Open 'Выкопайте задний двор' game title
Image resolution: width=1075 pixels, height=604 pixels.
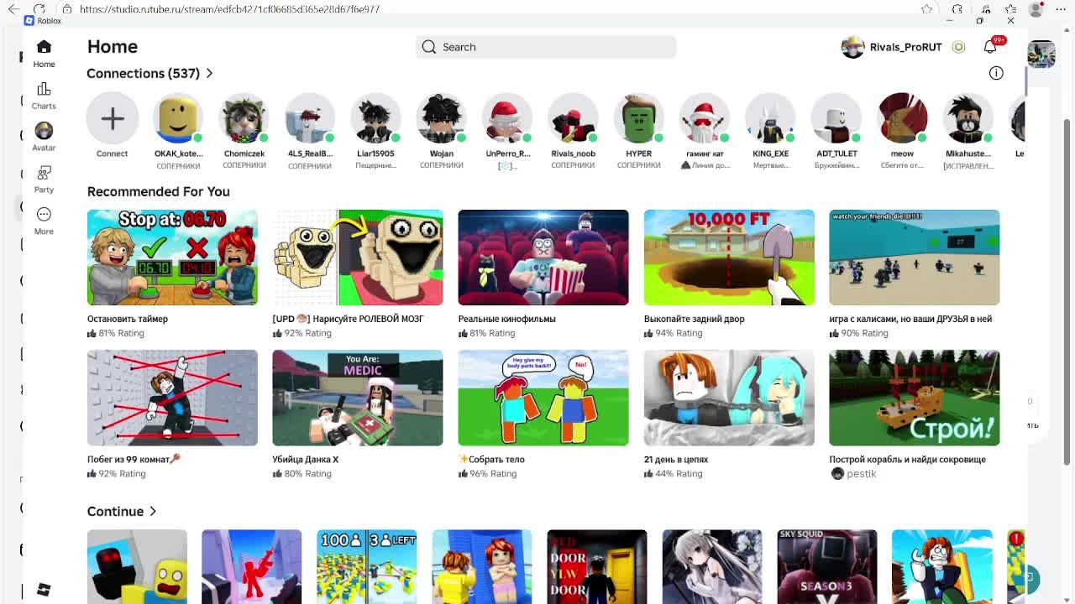694,319
